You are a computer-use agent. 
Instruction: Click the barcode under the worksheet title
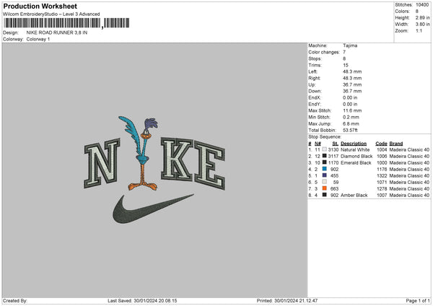pyautogui.click(x=66, y=23)
